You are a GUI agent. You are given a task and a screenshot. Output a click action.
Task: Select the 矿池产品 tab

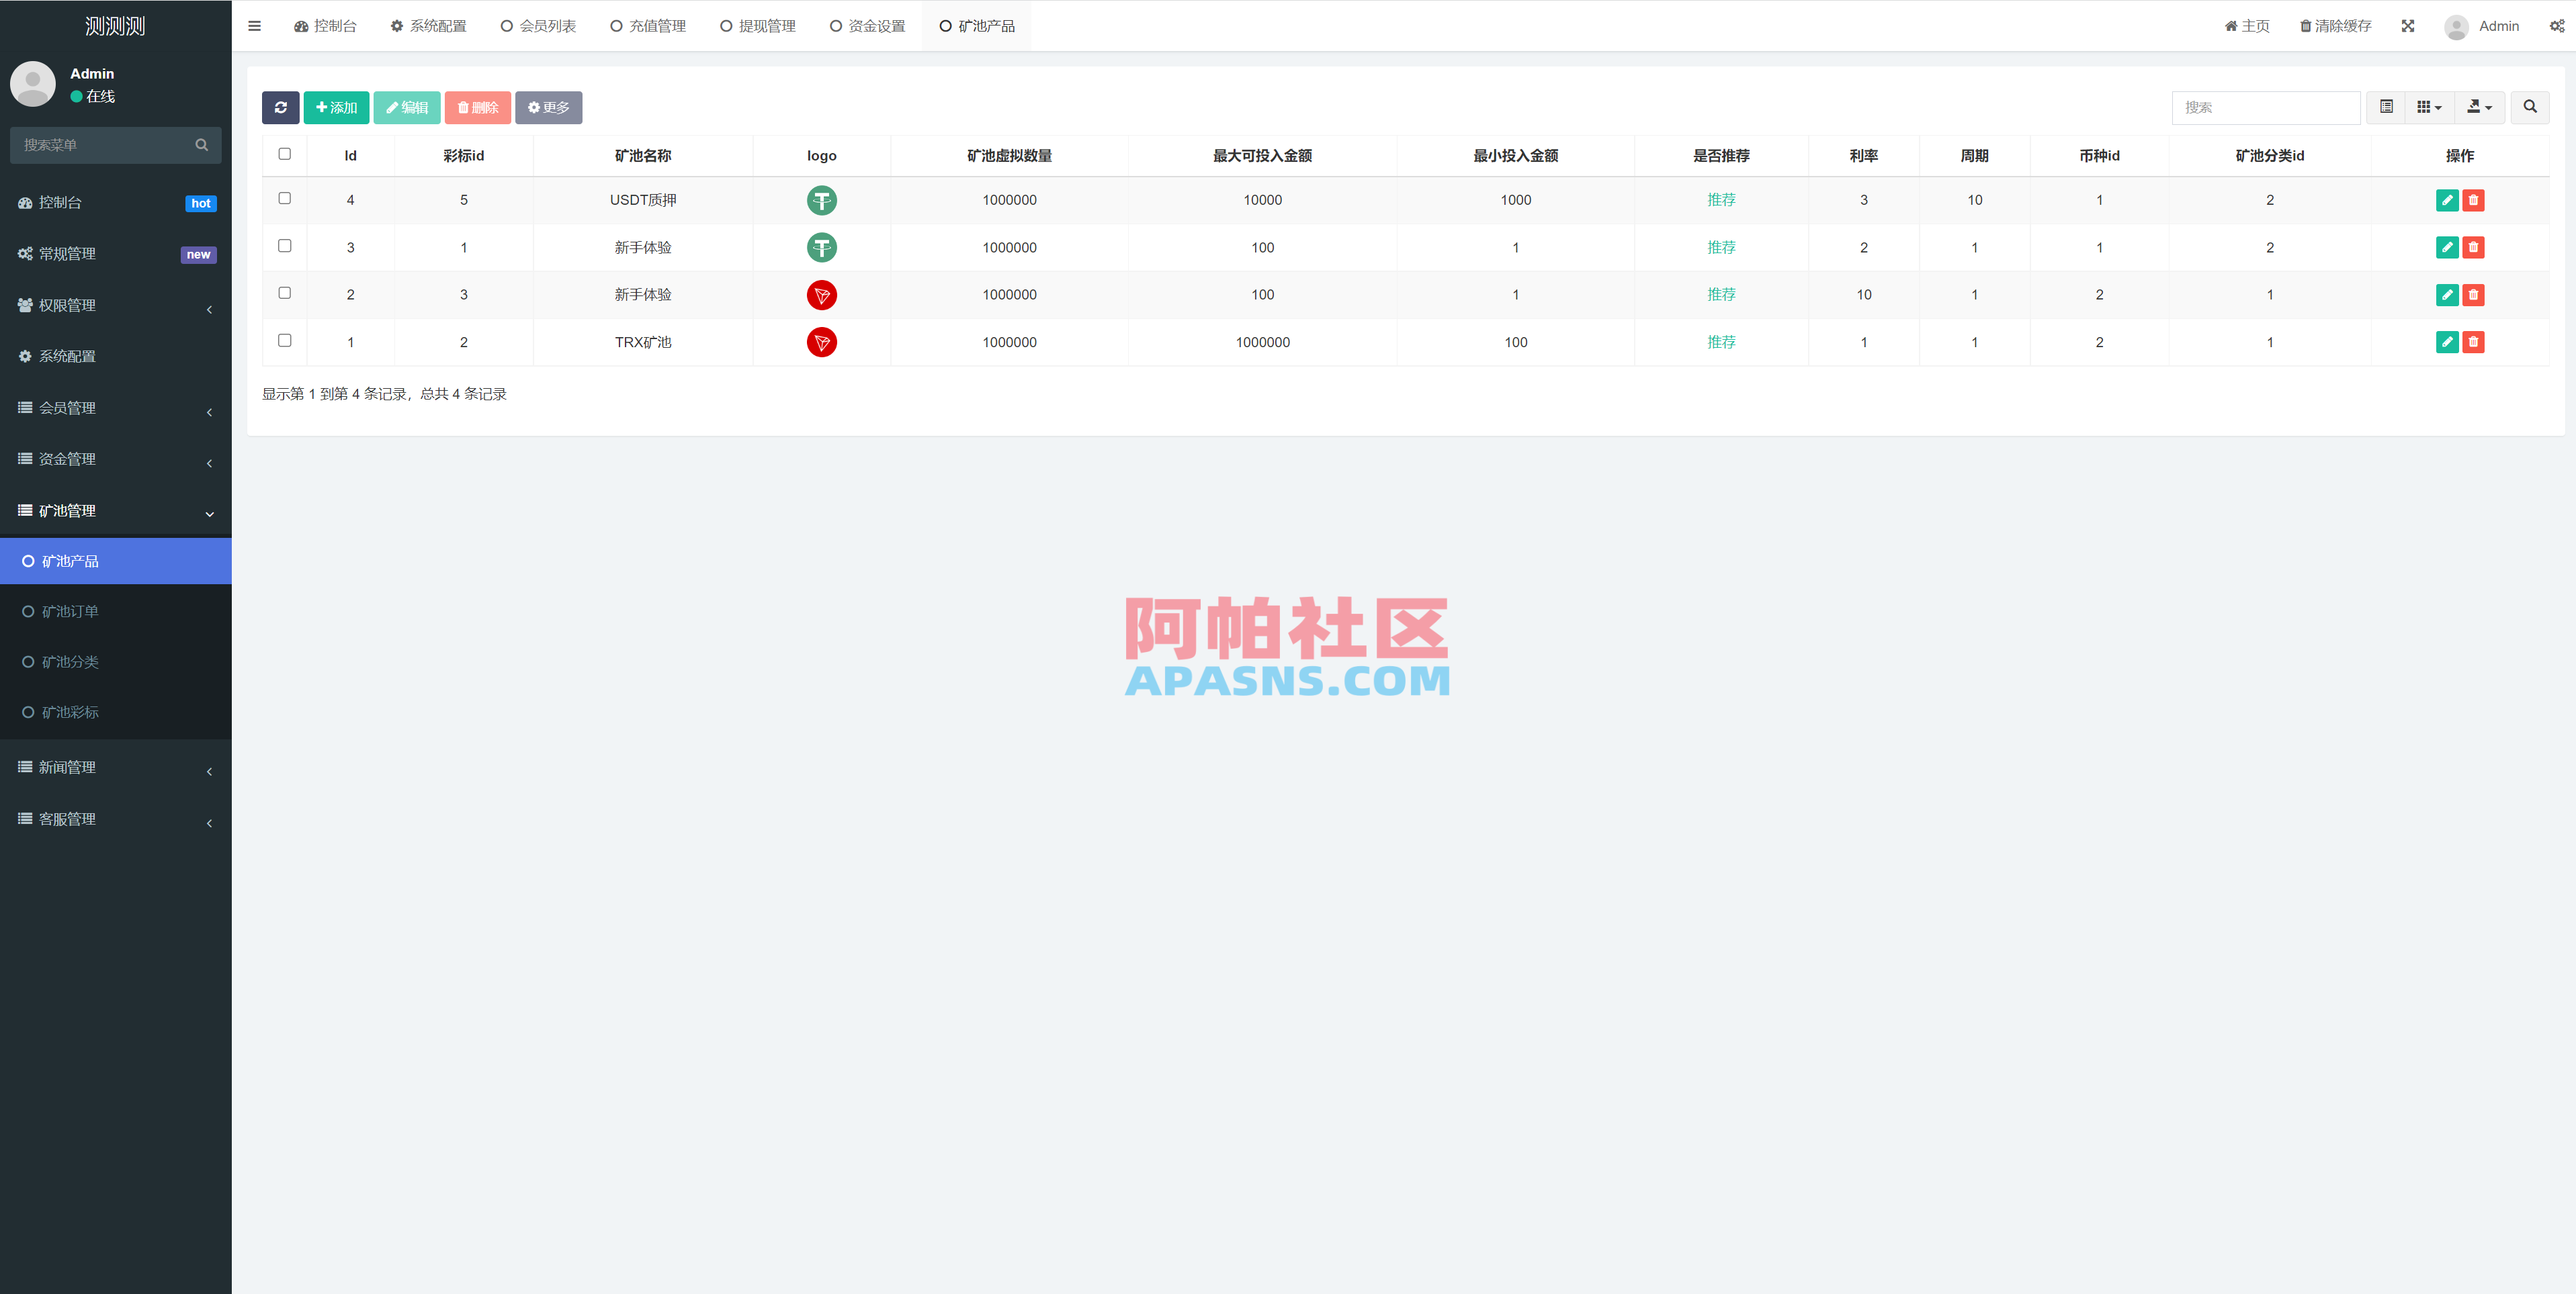[976, 25]
